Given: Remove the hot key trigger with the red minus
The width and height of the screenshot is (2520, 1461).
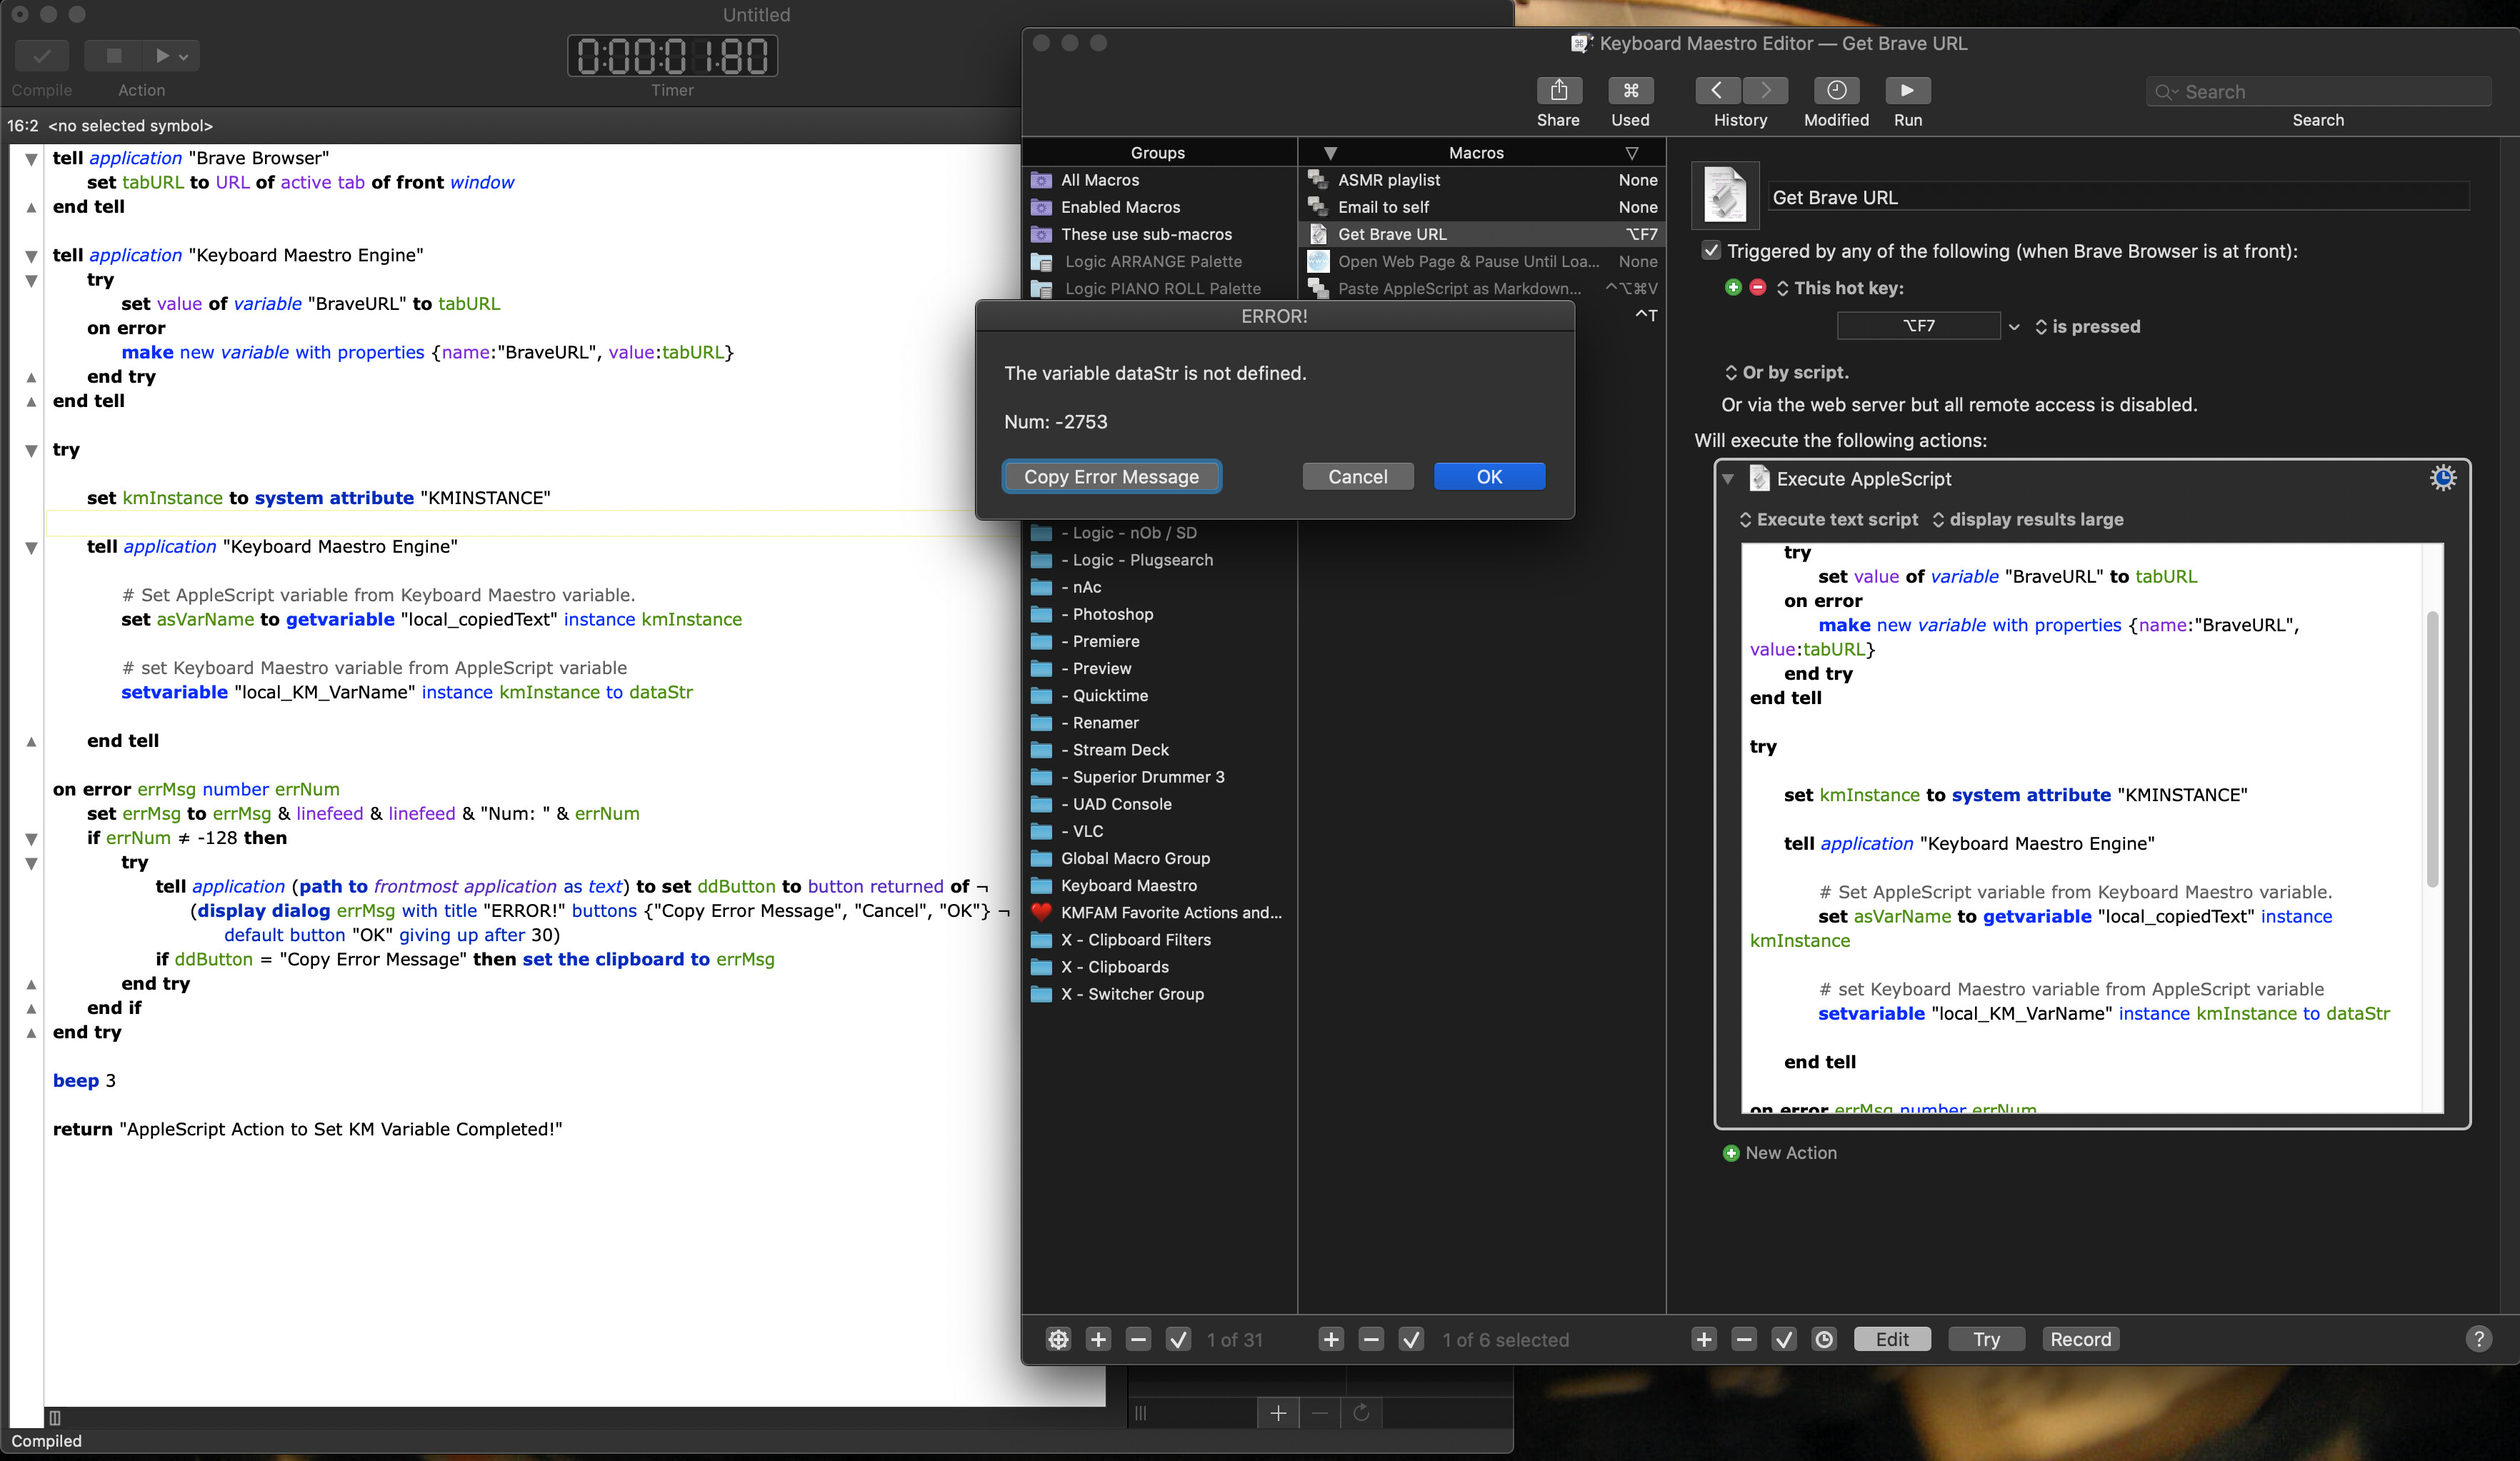Looking at the screenshot, I should coord(1757,287).
